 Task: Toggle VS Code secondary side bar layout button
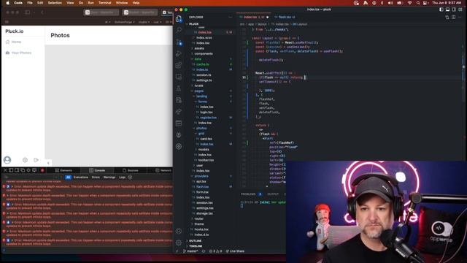pyautogui.click(x=454, y=9)
